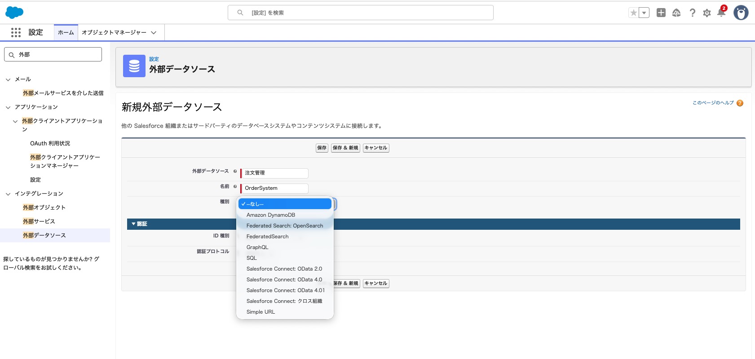Click info icon next to 名前 label

coord(235,187)
